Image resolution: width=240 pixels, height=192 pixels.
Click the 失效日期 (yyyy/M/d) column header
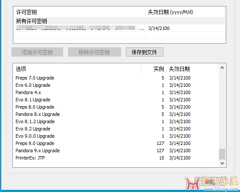[185, 12]
